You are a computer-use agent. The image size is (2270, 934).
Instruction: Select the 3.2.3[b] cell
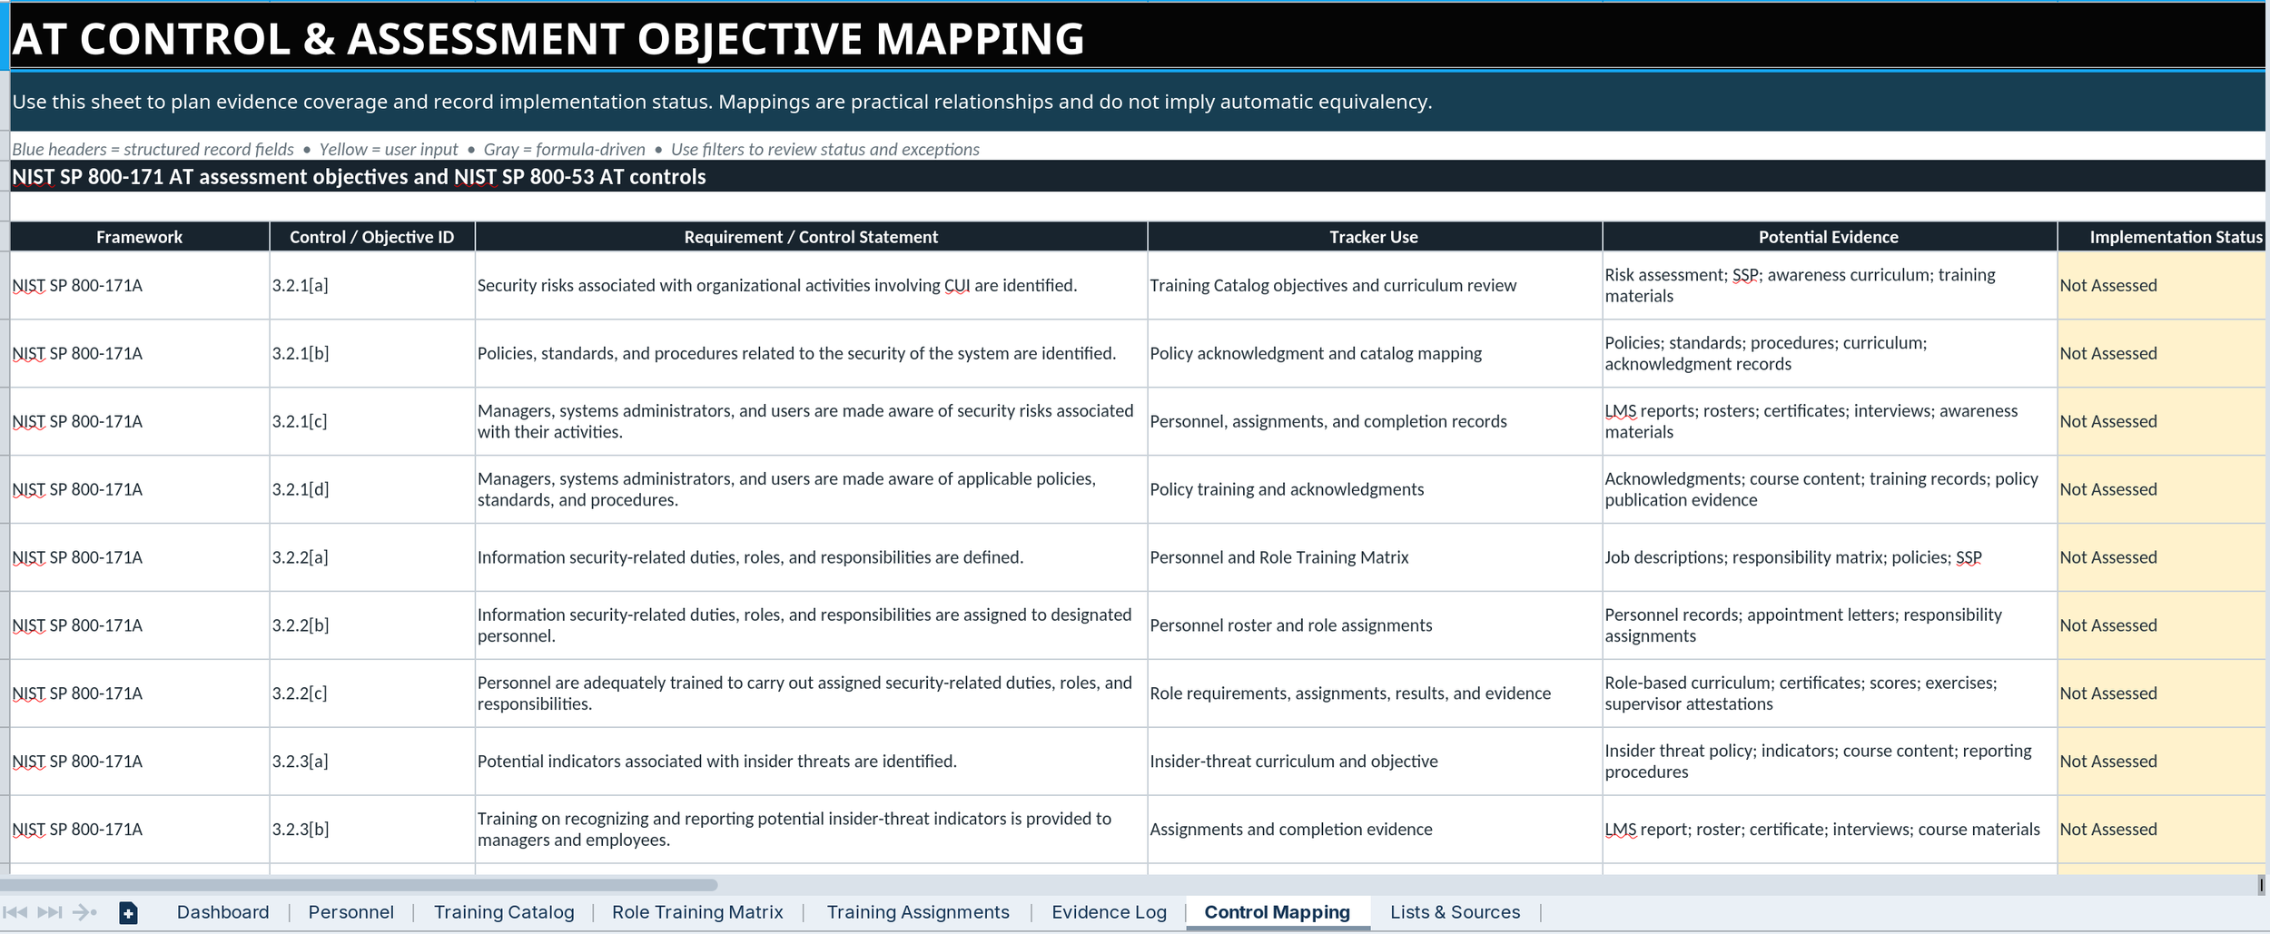click(x=371, y=830)
